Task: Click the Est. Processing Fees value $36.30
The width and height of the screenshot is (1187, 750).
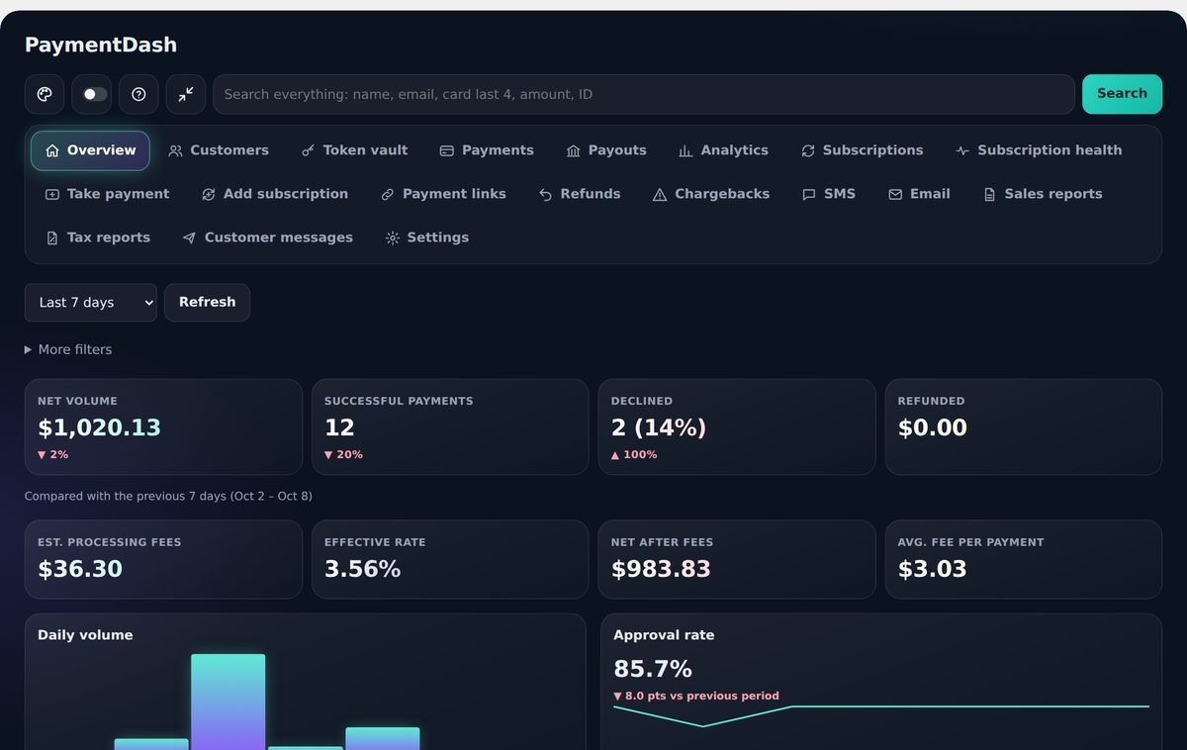Action: pyautogui.click(x=80, y=569)
